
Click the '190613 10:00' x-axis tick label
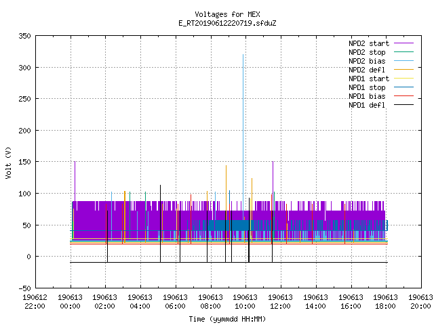[x=245, y=302]
